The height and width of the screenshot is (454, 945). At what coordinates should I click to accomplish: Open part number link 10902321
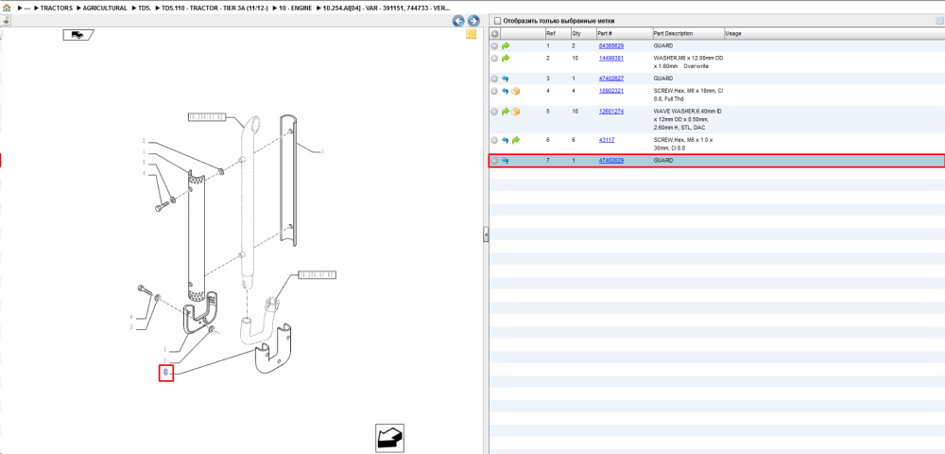[x=610, y=91]
